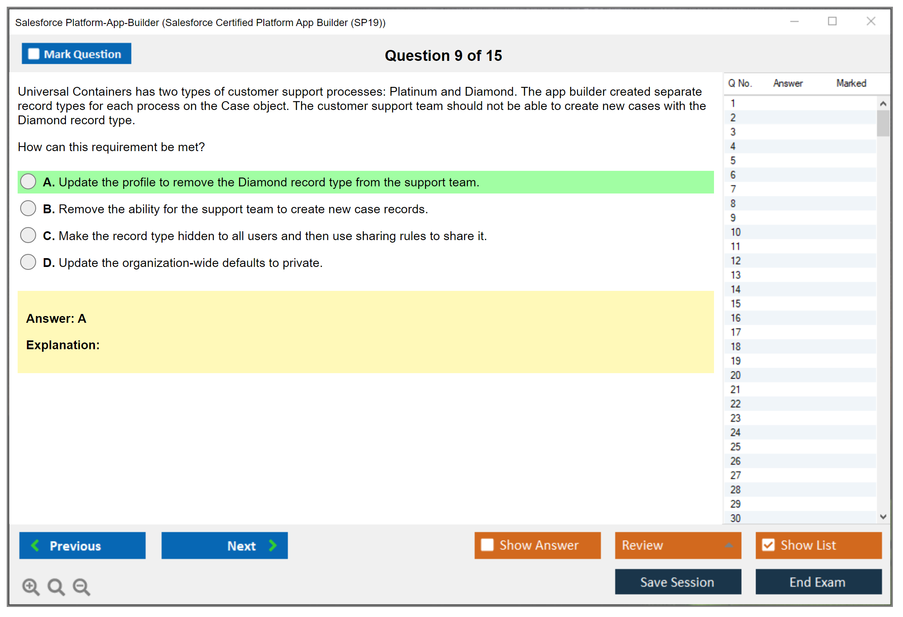The image size is (903, 617).
Task: Toggle the Show Answer checkbox
Action: point(487,545)
